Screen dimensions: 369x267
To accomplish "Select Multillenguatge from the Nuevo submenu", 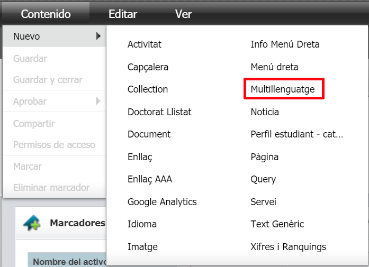I will click(x=283, y=89).
